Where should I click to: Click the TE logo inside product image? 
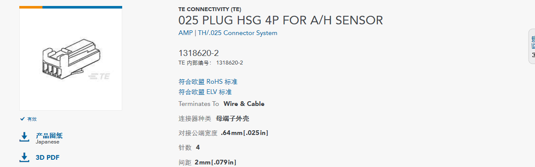tap(99, 76)
